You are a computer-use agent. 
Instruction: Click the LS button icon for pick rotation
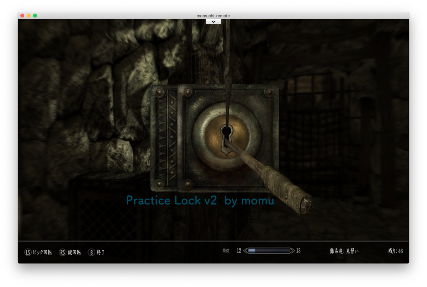(28, 252)
